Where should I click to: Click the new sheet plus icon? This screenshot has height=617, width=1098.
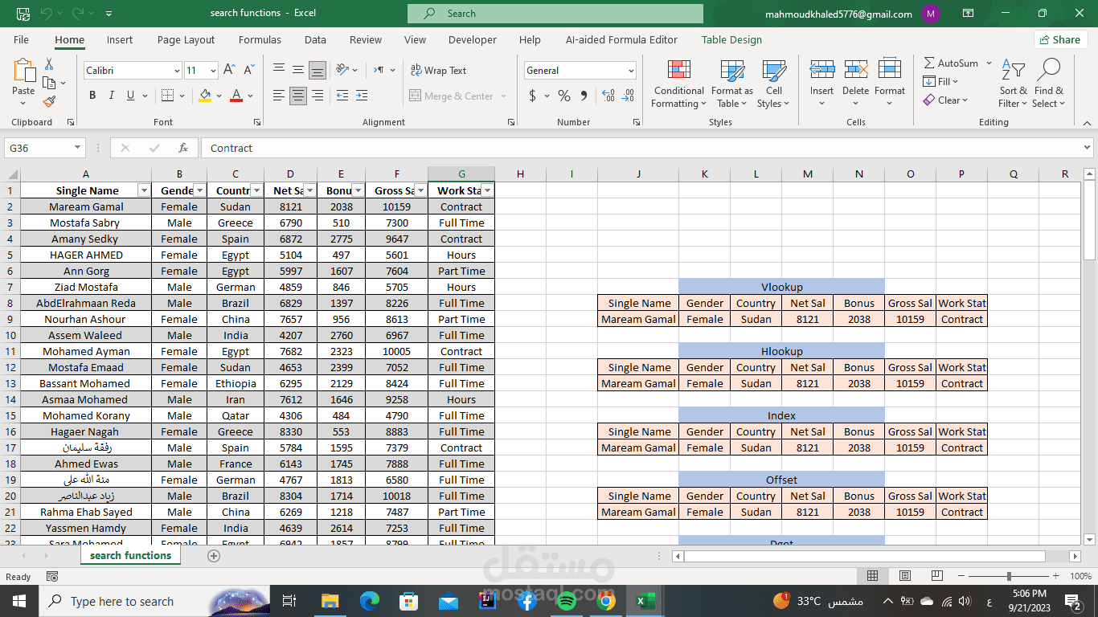pos(214,555)
